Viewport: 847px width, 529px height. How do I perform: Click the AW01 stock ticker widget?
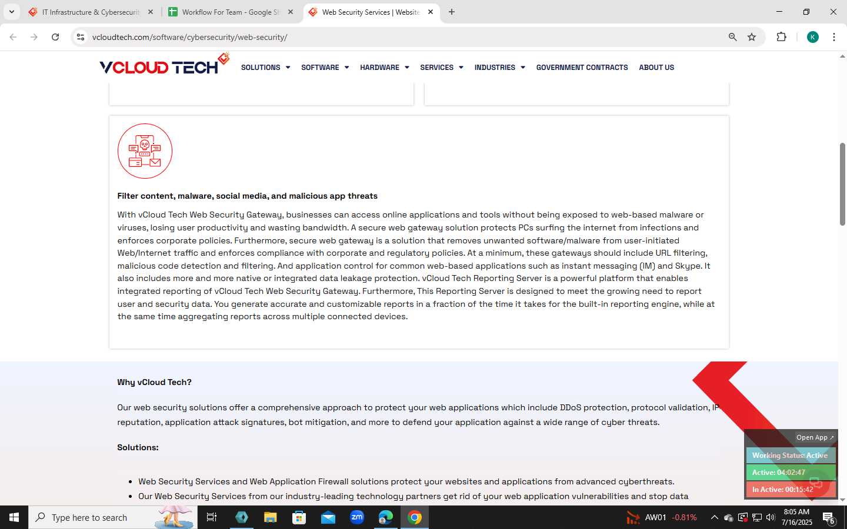point(661,517)
